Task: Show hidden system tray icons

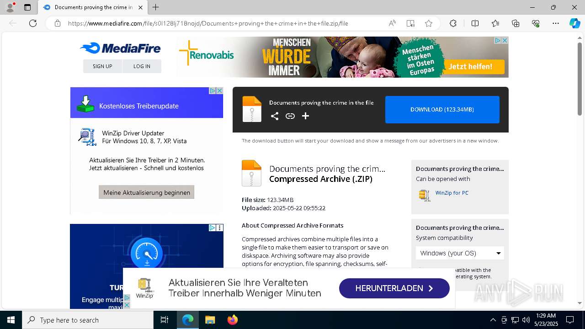Action: pyautogui.click(x=493, y=320)
